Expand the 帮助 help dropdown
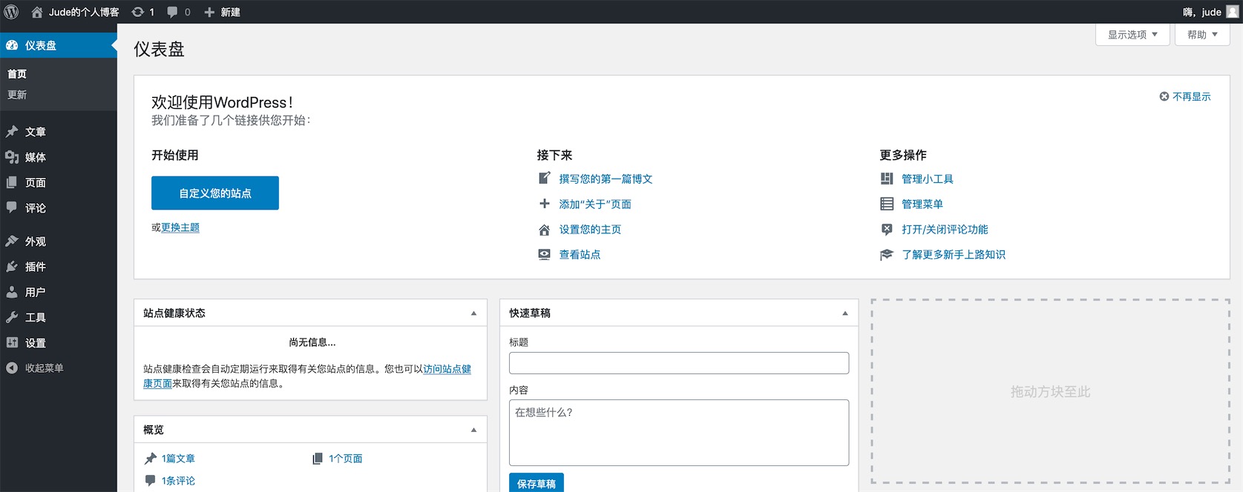Viewport: 1243px width, 492px height. (1202, 35)
